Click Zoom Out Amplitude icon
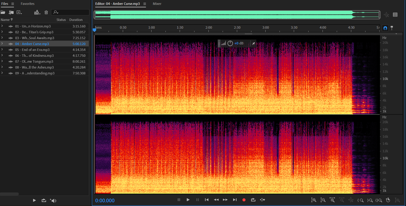 [x=323, y=200]
